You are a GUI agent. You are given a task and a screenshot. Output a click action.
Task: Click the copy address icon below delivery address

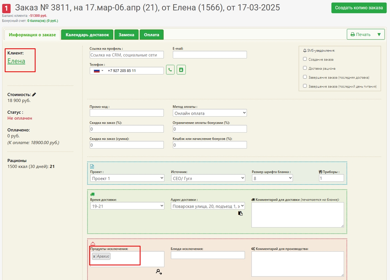pyautogui.click(x=240, y=213)
